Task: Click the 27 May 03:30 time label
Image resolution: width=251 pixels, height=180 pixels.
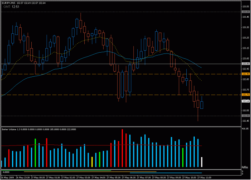Action: click(x=83, y=178)
